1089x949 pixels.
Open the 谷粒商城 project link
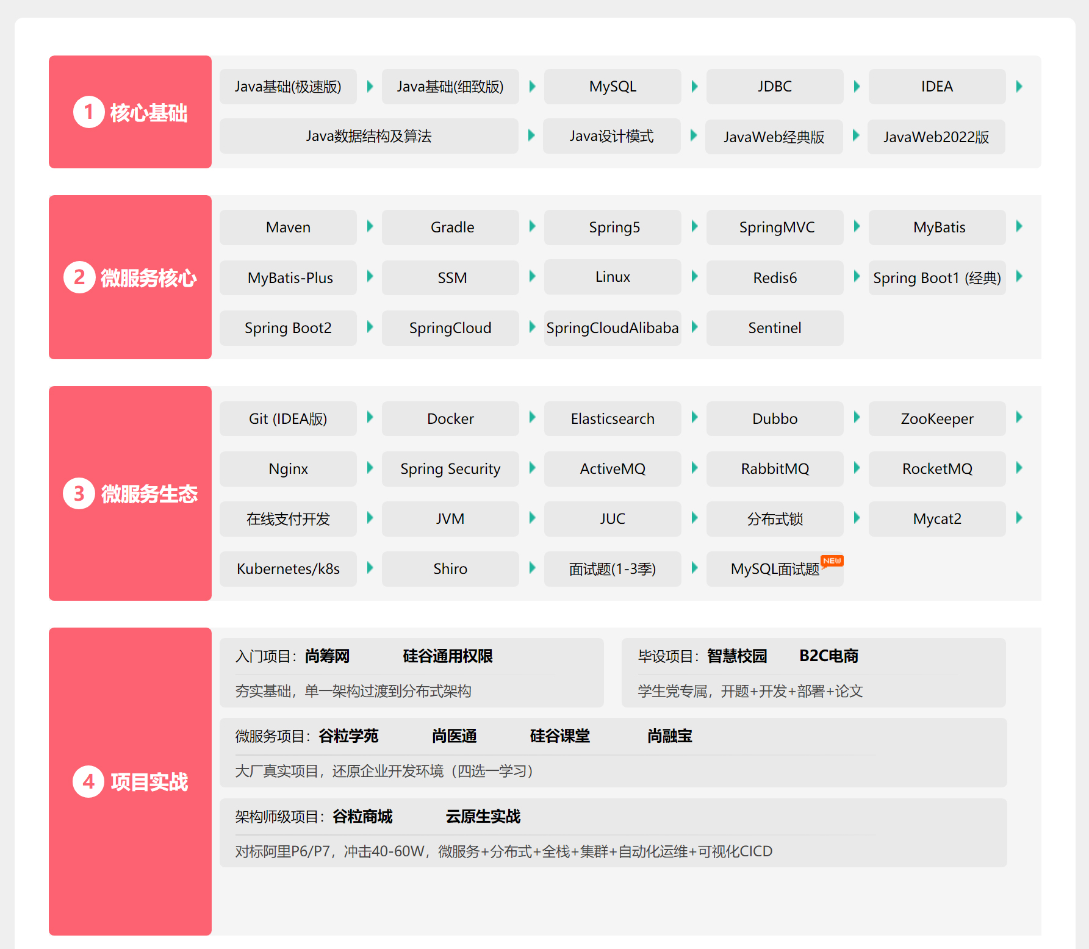tap(362, 817)
